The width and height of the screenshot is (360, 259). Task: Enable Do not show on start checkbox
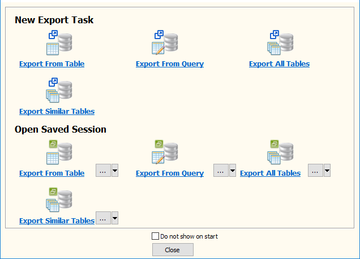coord(155,236)
